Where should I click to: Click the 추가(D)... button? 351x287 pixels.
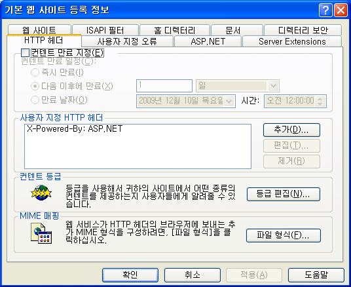pos(291,130)
